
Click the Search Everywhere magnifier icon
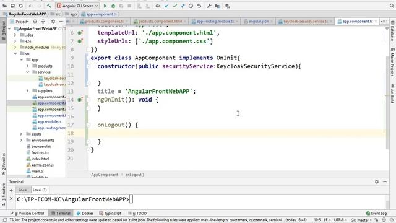click(x=392, y=6)
